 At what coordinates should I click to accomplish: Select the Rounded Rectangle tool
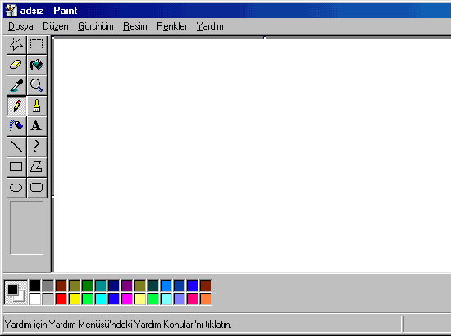click(37, 188)
